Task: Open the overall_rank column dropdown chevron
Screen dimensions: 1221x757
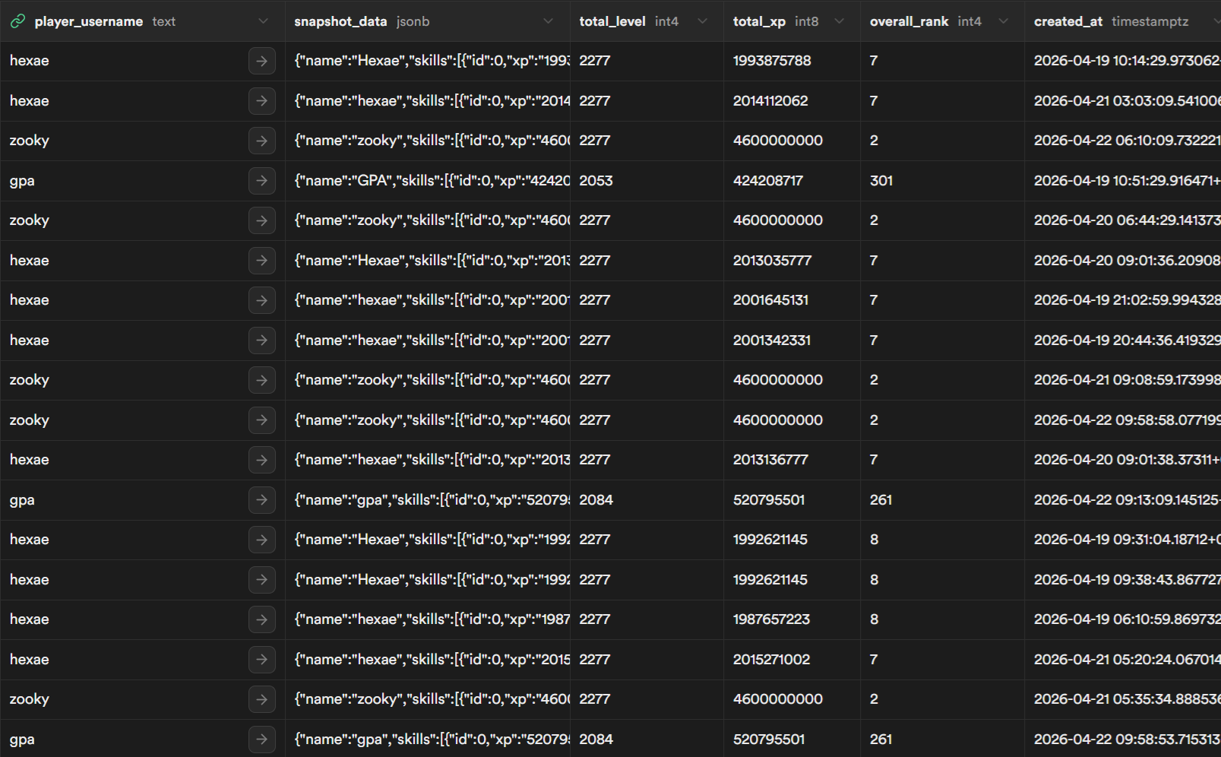Action: click(1003, 21)
